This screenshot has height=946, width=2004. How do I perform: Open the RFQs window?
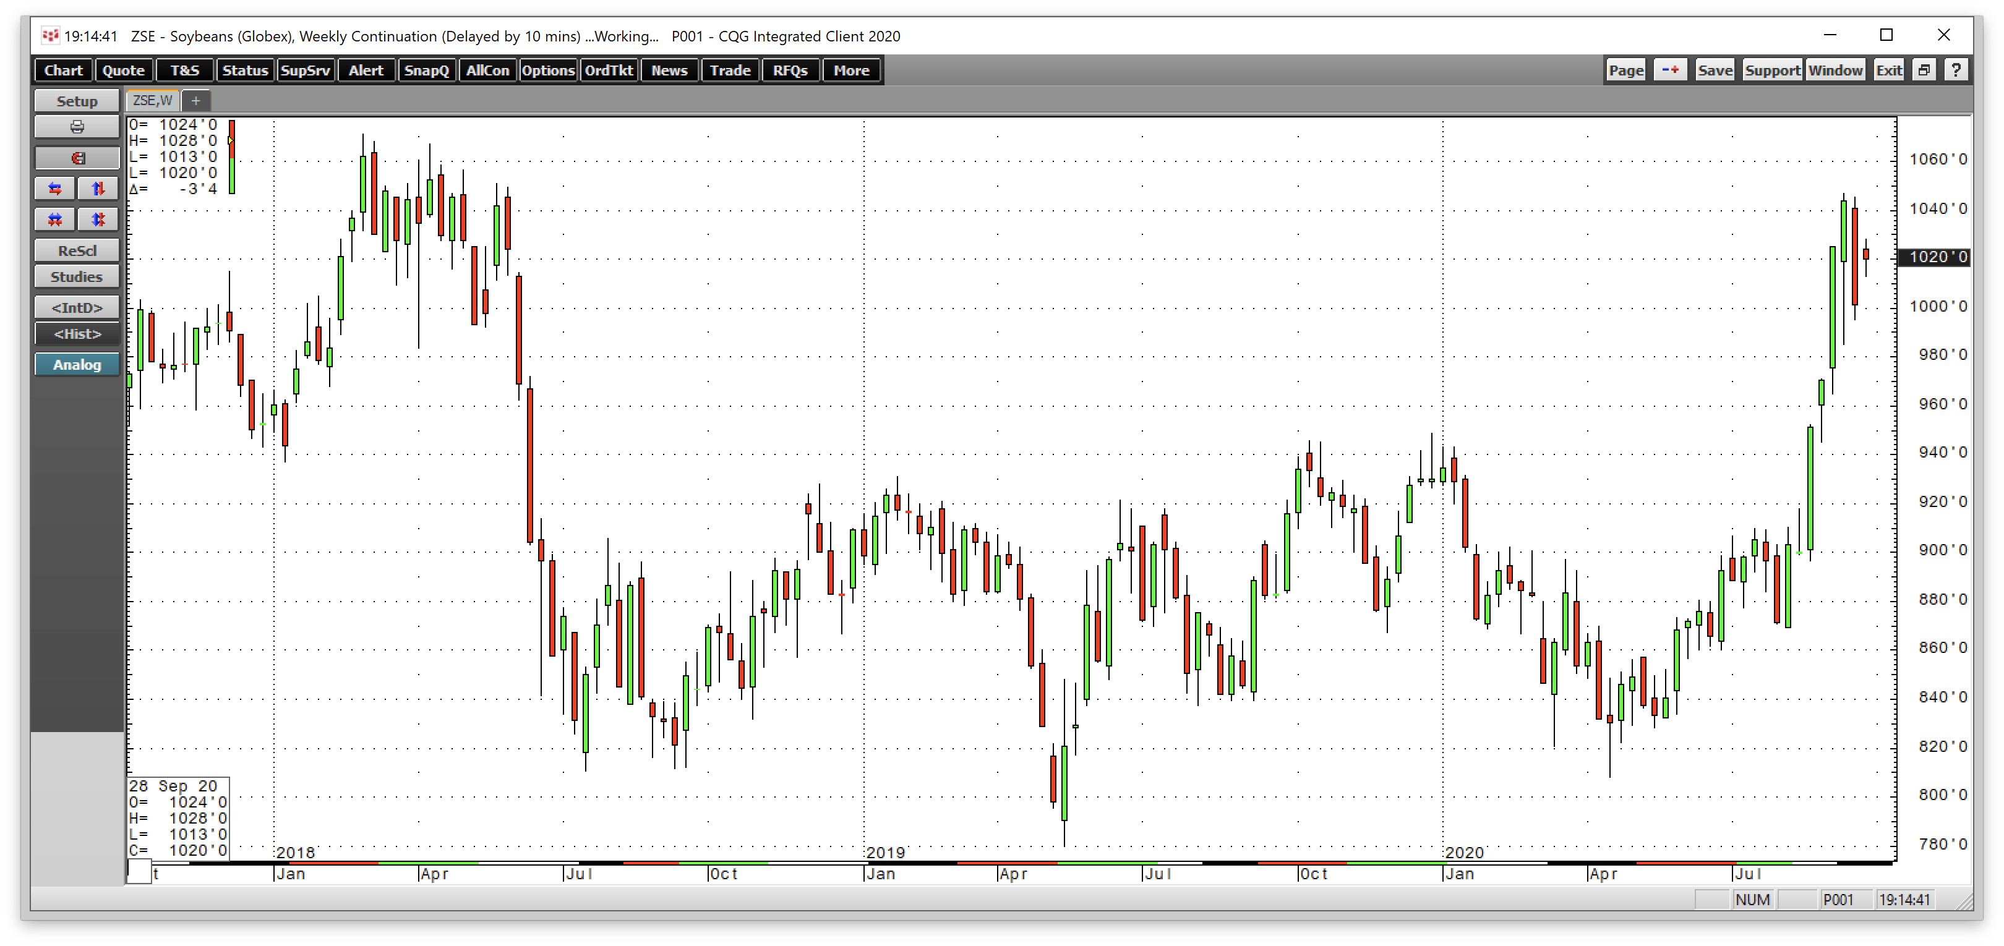click(x=790, y=70)
